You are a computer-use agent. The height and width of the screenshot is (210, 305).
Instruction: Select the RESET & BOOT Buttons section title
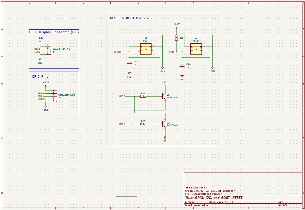[129, 18]
